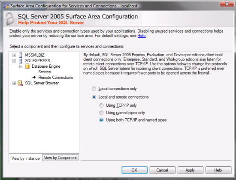
Task: Expand the SQL Server Browser node
Action: (x=14, y=83)
